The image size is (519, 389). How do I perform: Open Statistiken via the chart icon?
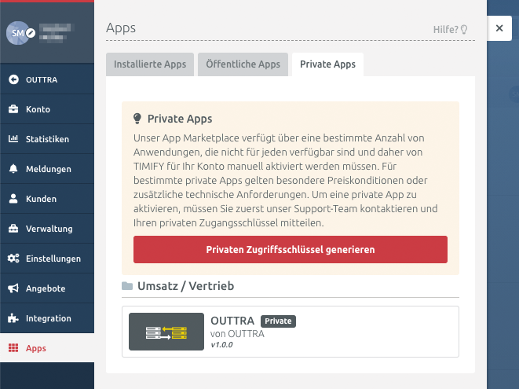coord(13,138)
